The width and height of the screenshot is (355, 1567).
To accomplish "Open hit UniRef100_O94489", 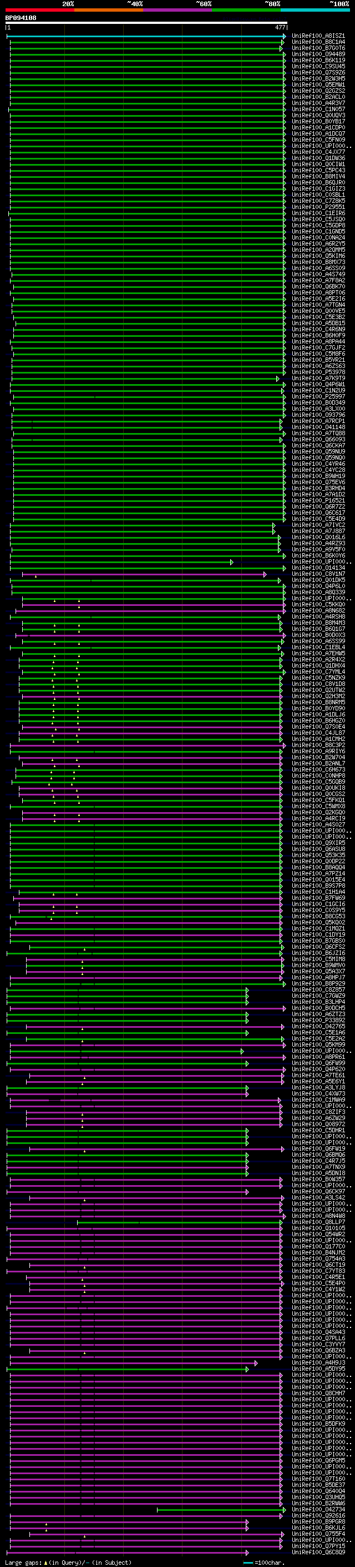I will click(318, 54).
